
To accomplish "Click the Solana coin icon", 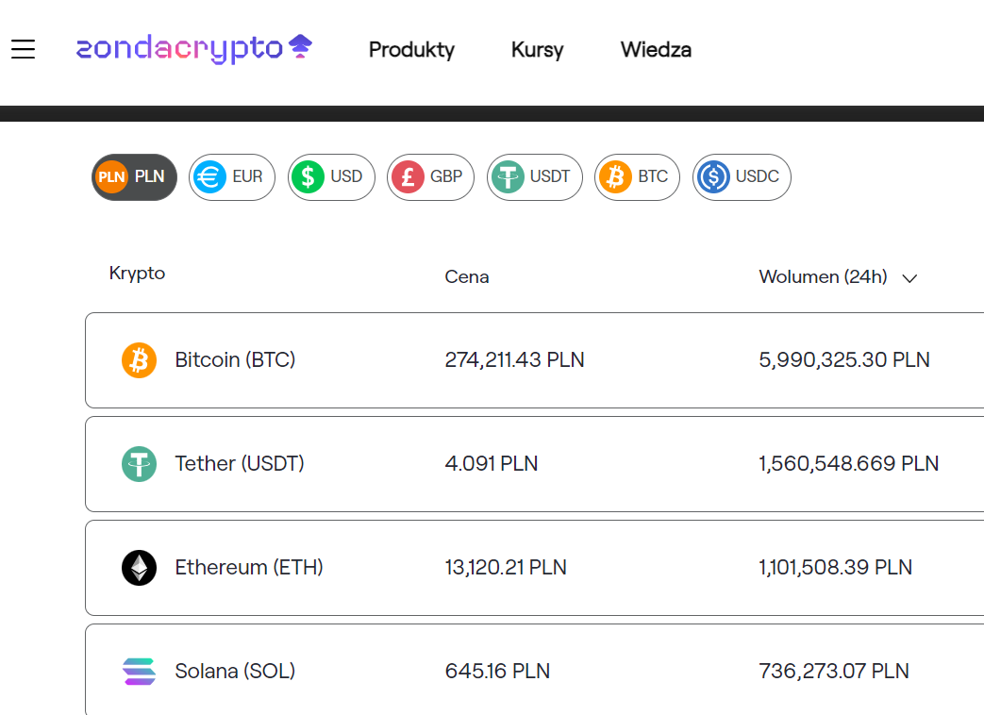I will [x=139, y=672].
